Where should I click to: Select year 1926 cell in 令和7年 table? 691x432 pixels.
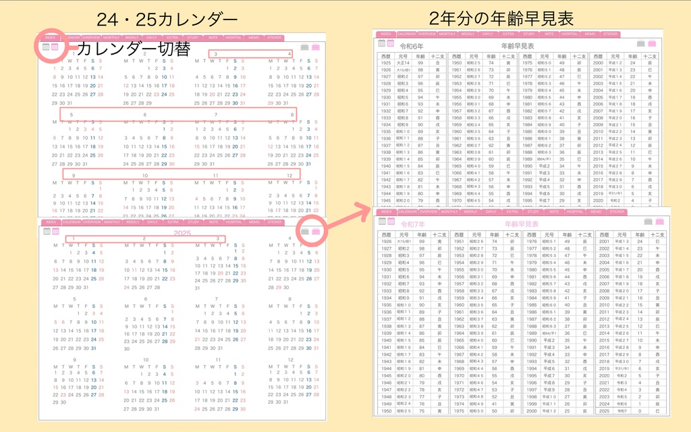pos(387,241)
